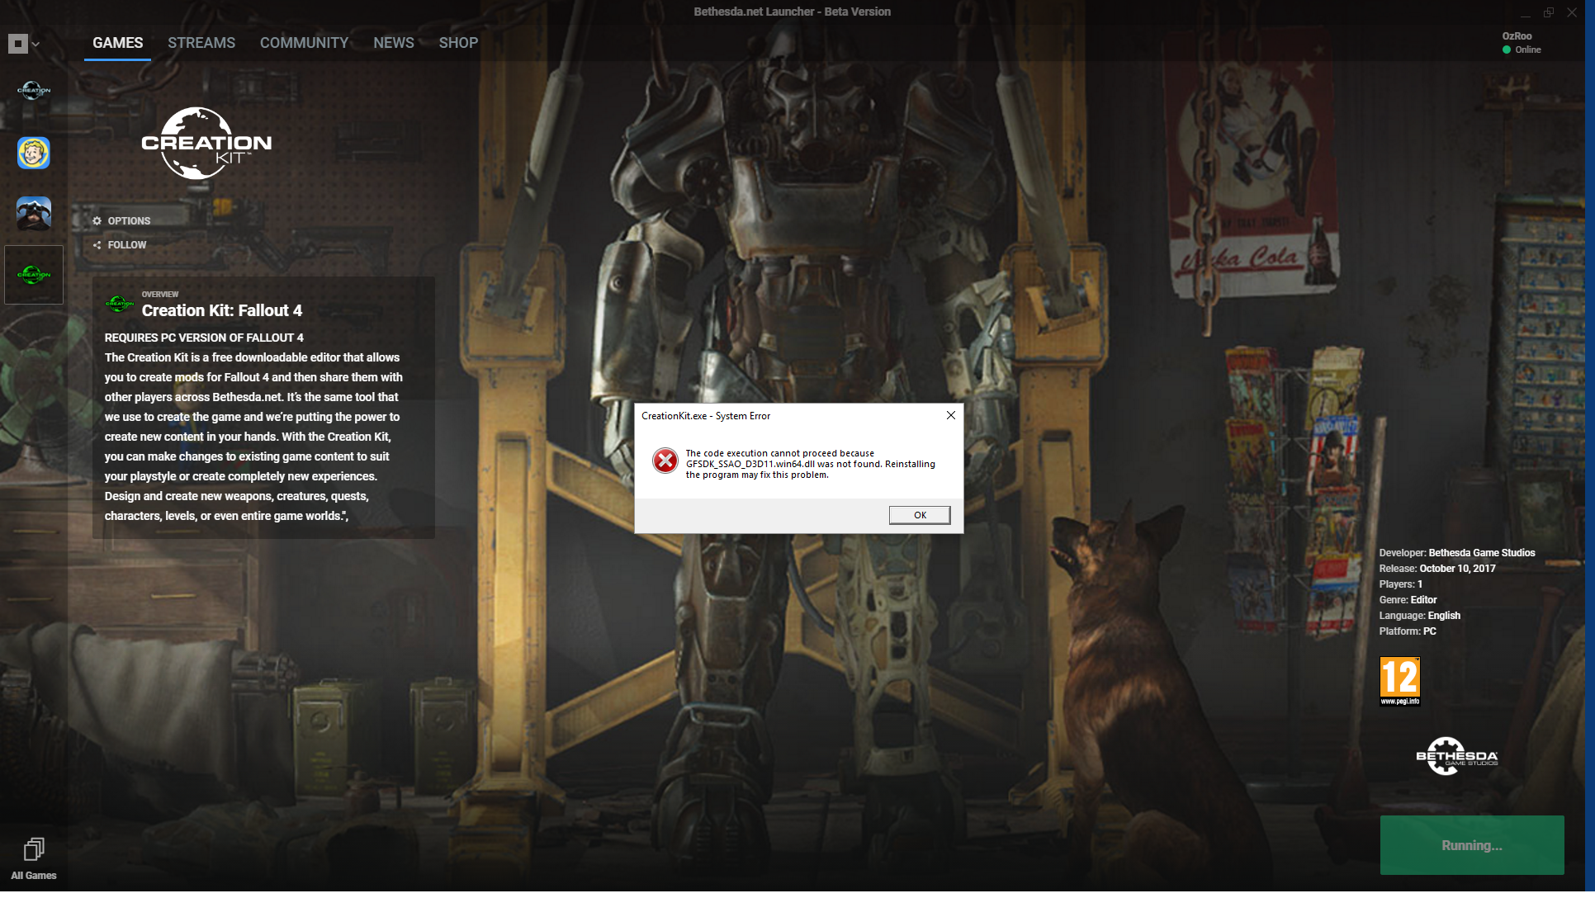Click the 'Release: October 10, 2017' line

coord(1437,569)
